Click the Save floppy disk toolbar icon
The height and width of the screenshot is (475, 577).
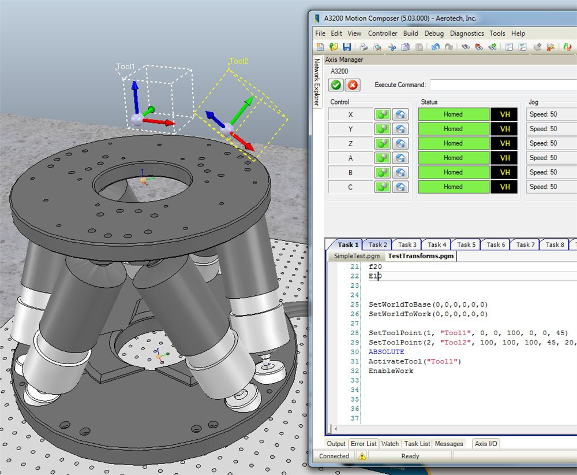(x=347, y=47)
